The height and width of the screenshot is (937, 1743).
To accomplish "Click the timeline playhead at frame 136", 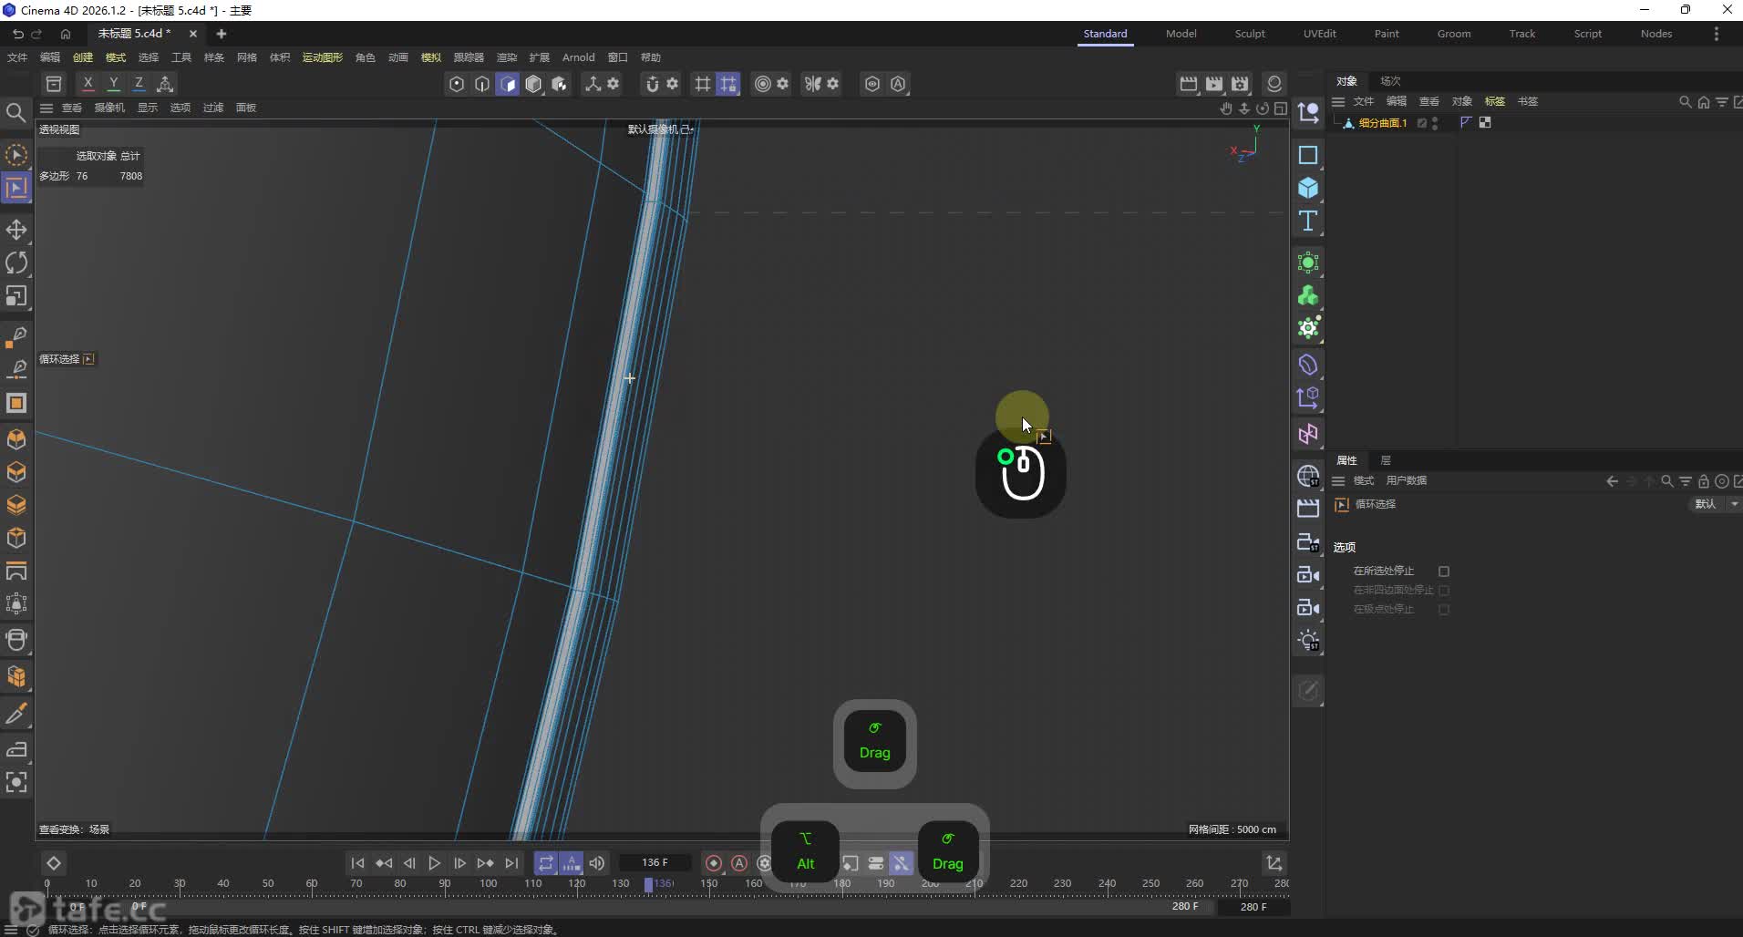I will pyautogui.click(x=648, y=884).
